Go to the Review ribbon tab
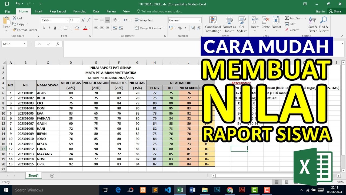This screenshot has width=346, height=195. 111,11
